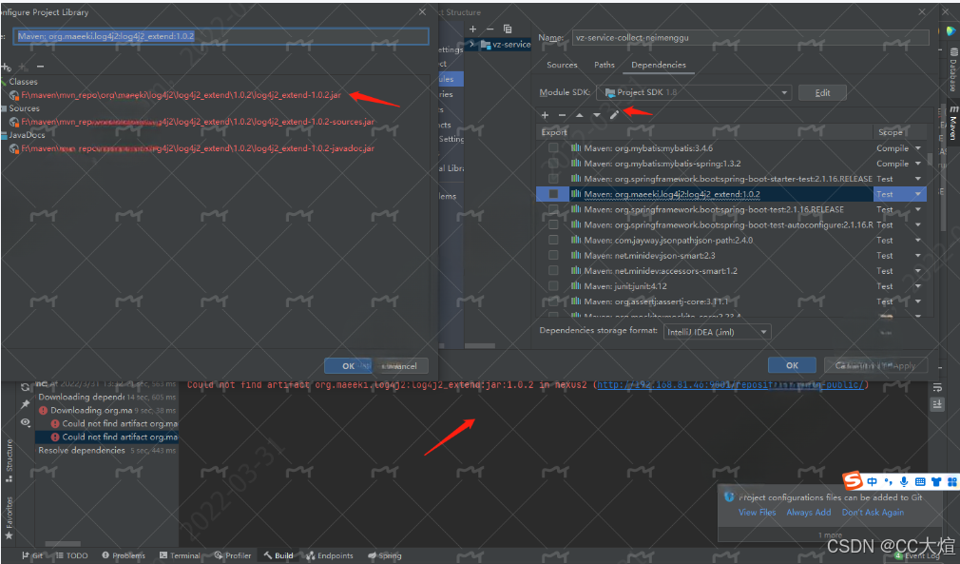Click scroll-to-end icon in build output

(x=937, y=404)
